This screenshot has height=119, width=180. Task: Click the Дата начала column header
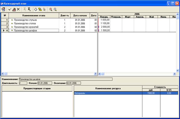click(x=80, y=15)
